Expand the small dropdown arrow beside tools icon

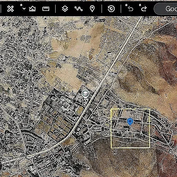24,8
